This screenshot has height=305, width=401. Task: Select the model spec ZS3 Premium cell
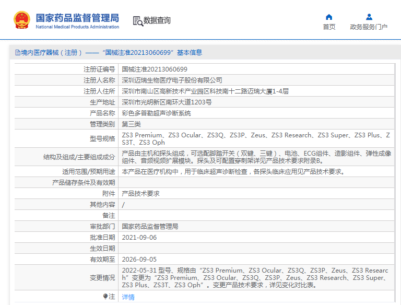click(256, 139)
